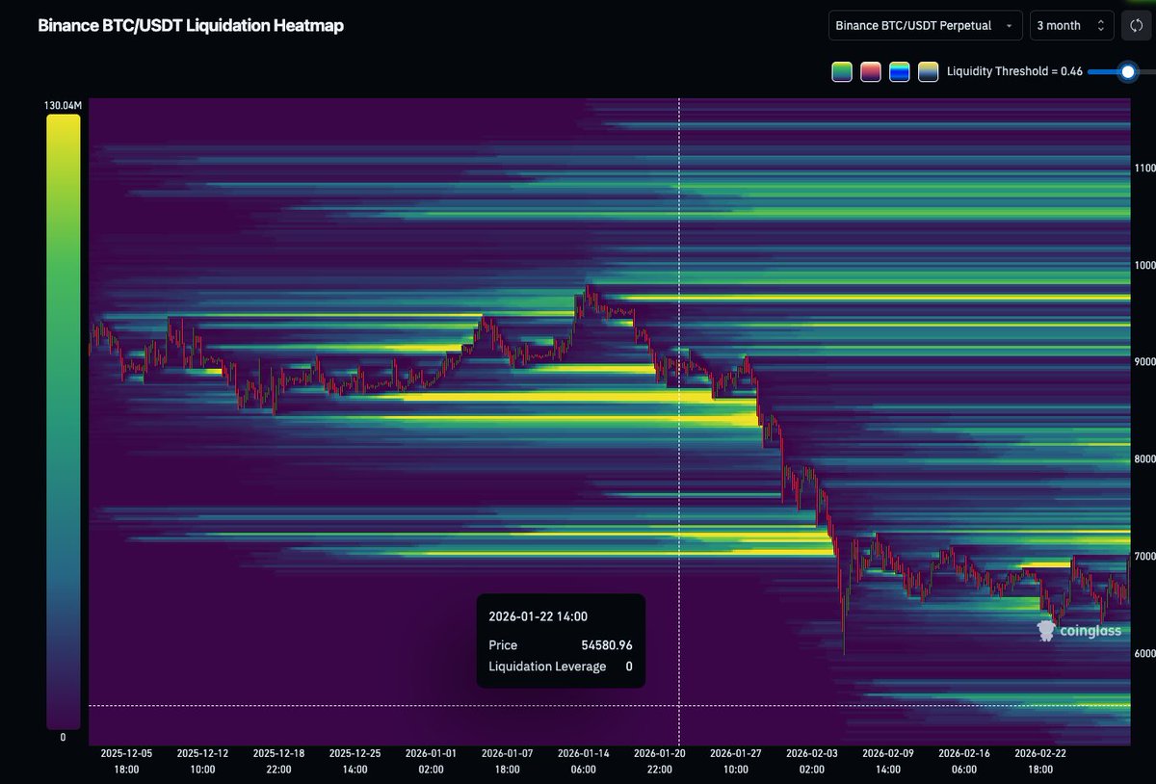Click the 2026-02-22 18:00 axis label

tap(1040, 762)
